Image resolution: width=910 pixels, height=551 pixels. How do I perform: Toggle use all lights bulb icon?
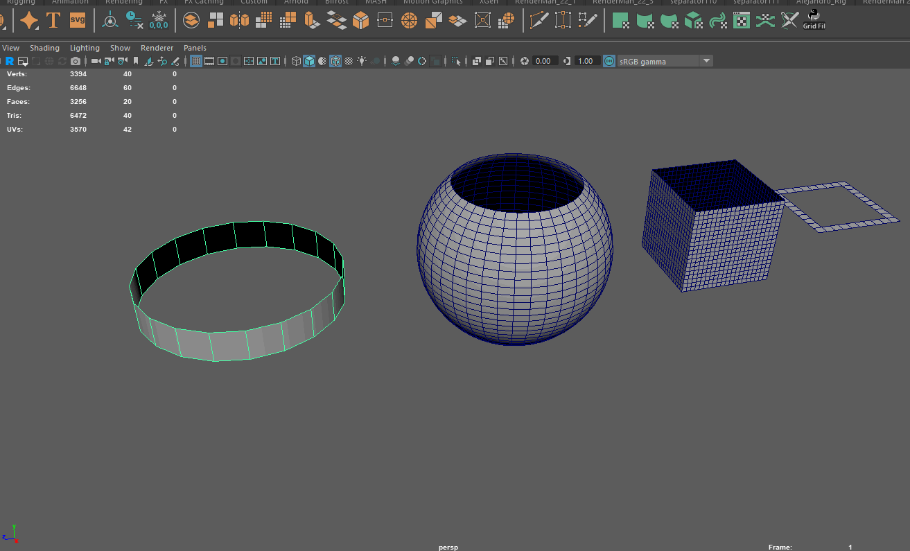(x=361, y=61)
